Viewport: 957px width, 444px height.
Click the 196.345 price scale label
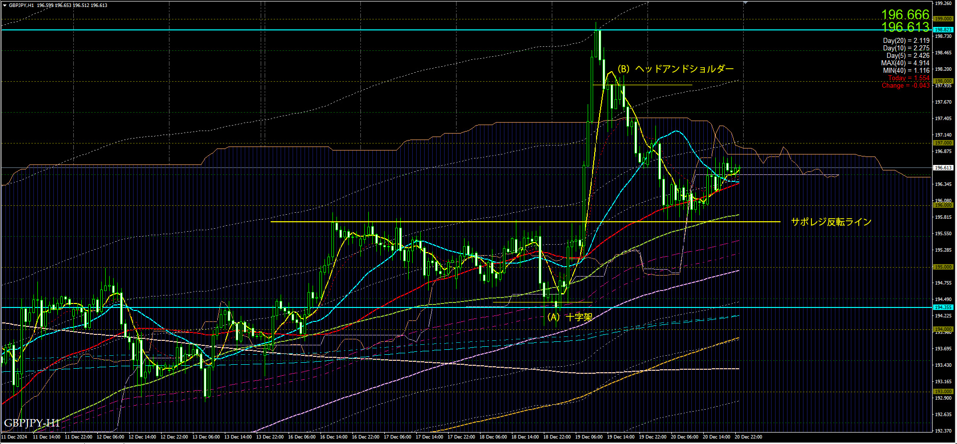pos(943,184)
